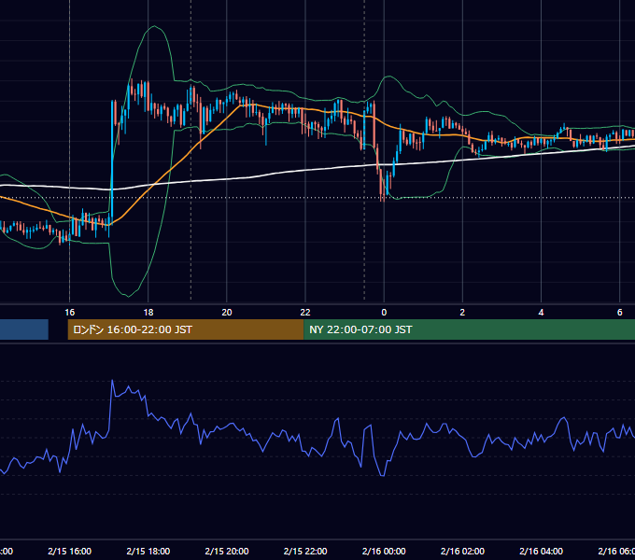Click hour label 2 on upper axis
The height and width of the screenshot is (560, 635).
point(462,312)
